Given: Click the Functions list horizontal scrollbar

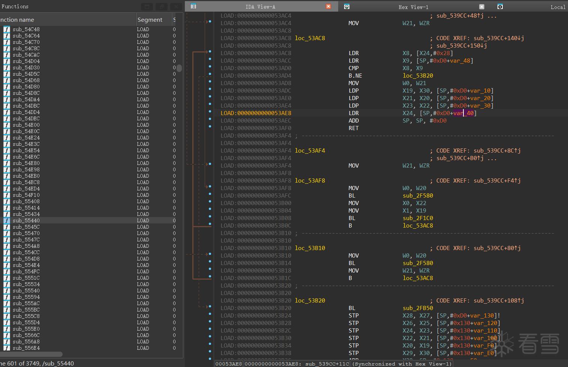Looking at the screenshot, I should click(31, 354).
